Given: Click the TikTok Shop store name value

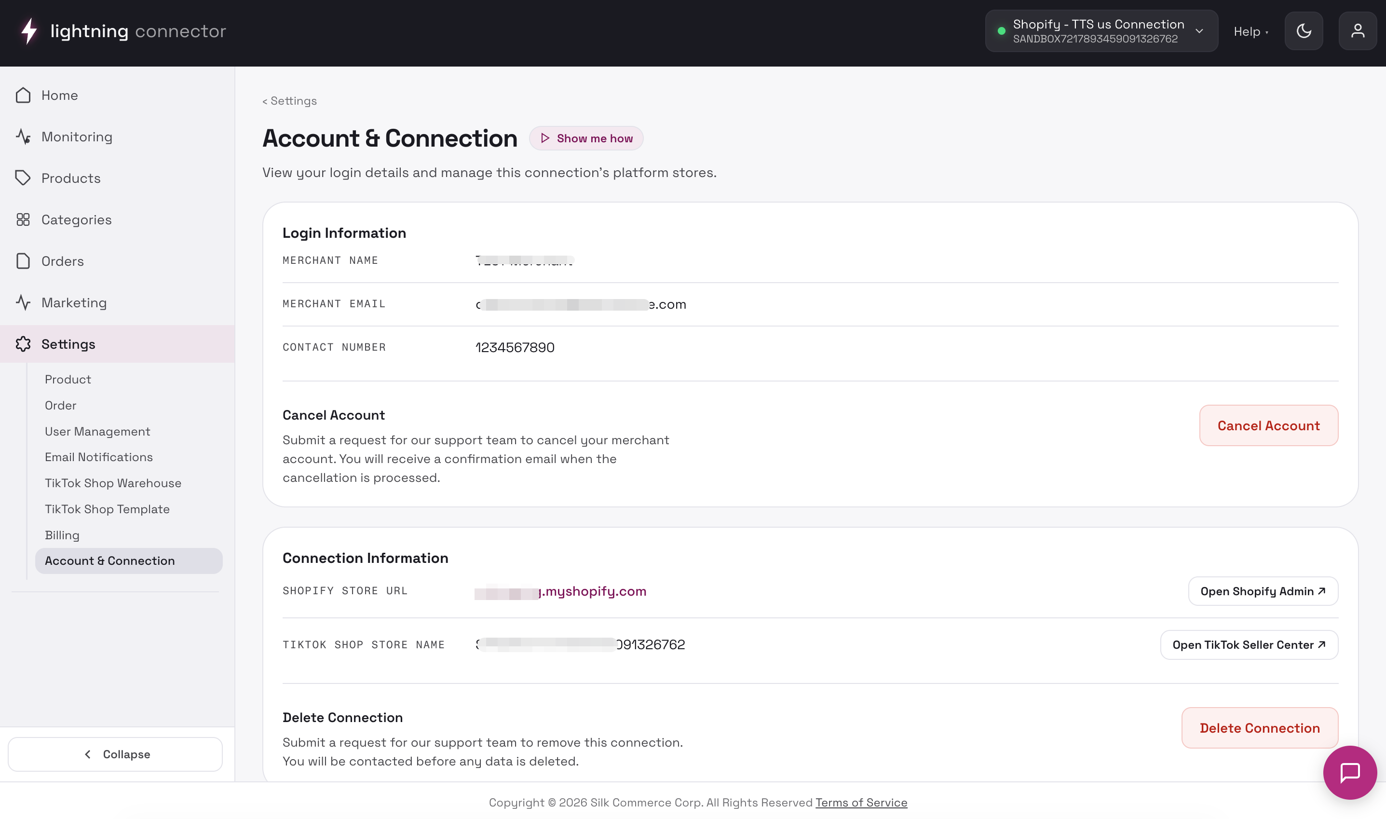Looking at the screenshot, I should [580, 644].
